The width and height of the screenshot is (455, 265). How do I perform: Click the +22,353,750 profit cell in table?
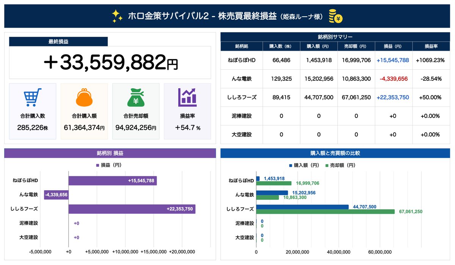click(393, 97)
